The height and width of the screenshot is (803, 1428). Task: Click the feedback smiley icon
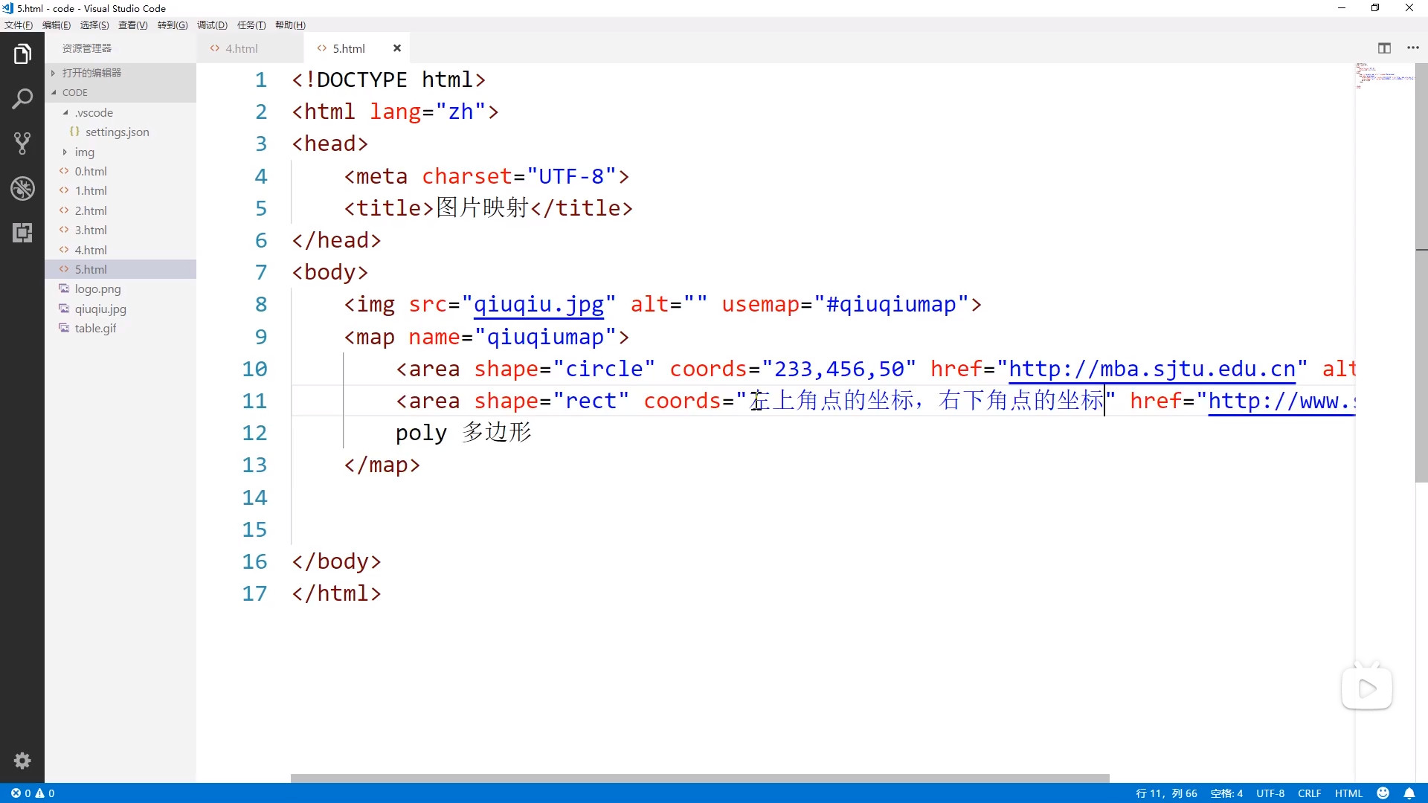pyautogui.click(x=1383, y=793)
